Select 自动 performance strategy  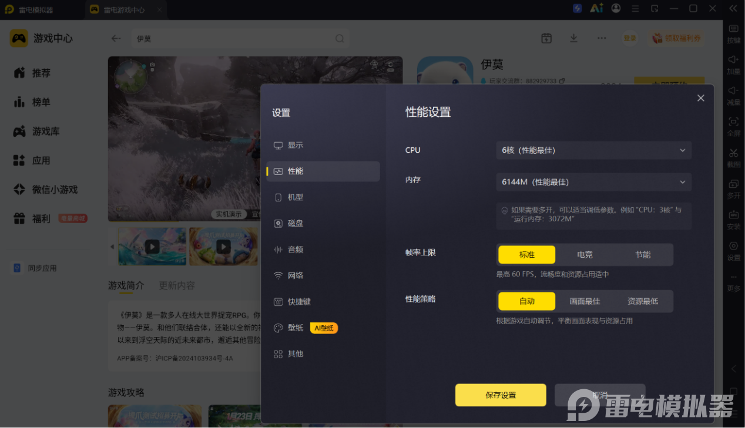[x=526, y=301]
